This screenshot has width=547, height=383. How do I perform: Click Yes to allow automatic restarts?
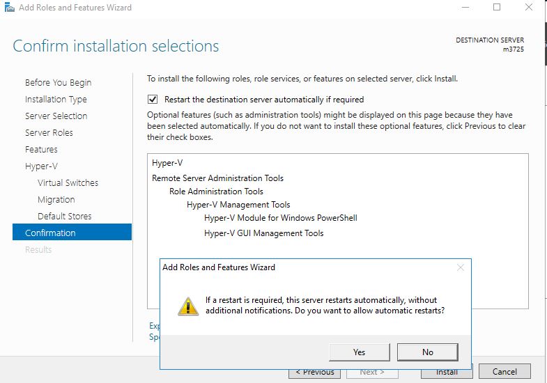360,352
